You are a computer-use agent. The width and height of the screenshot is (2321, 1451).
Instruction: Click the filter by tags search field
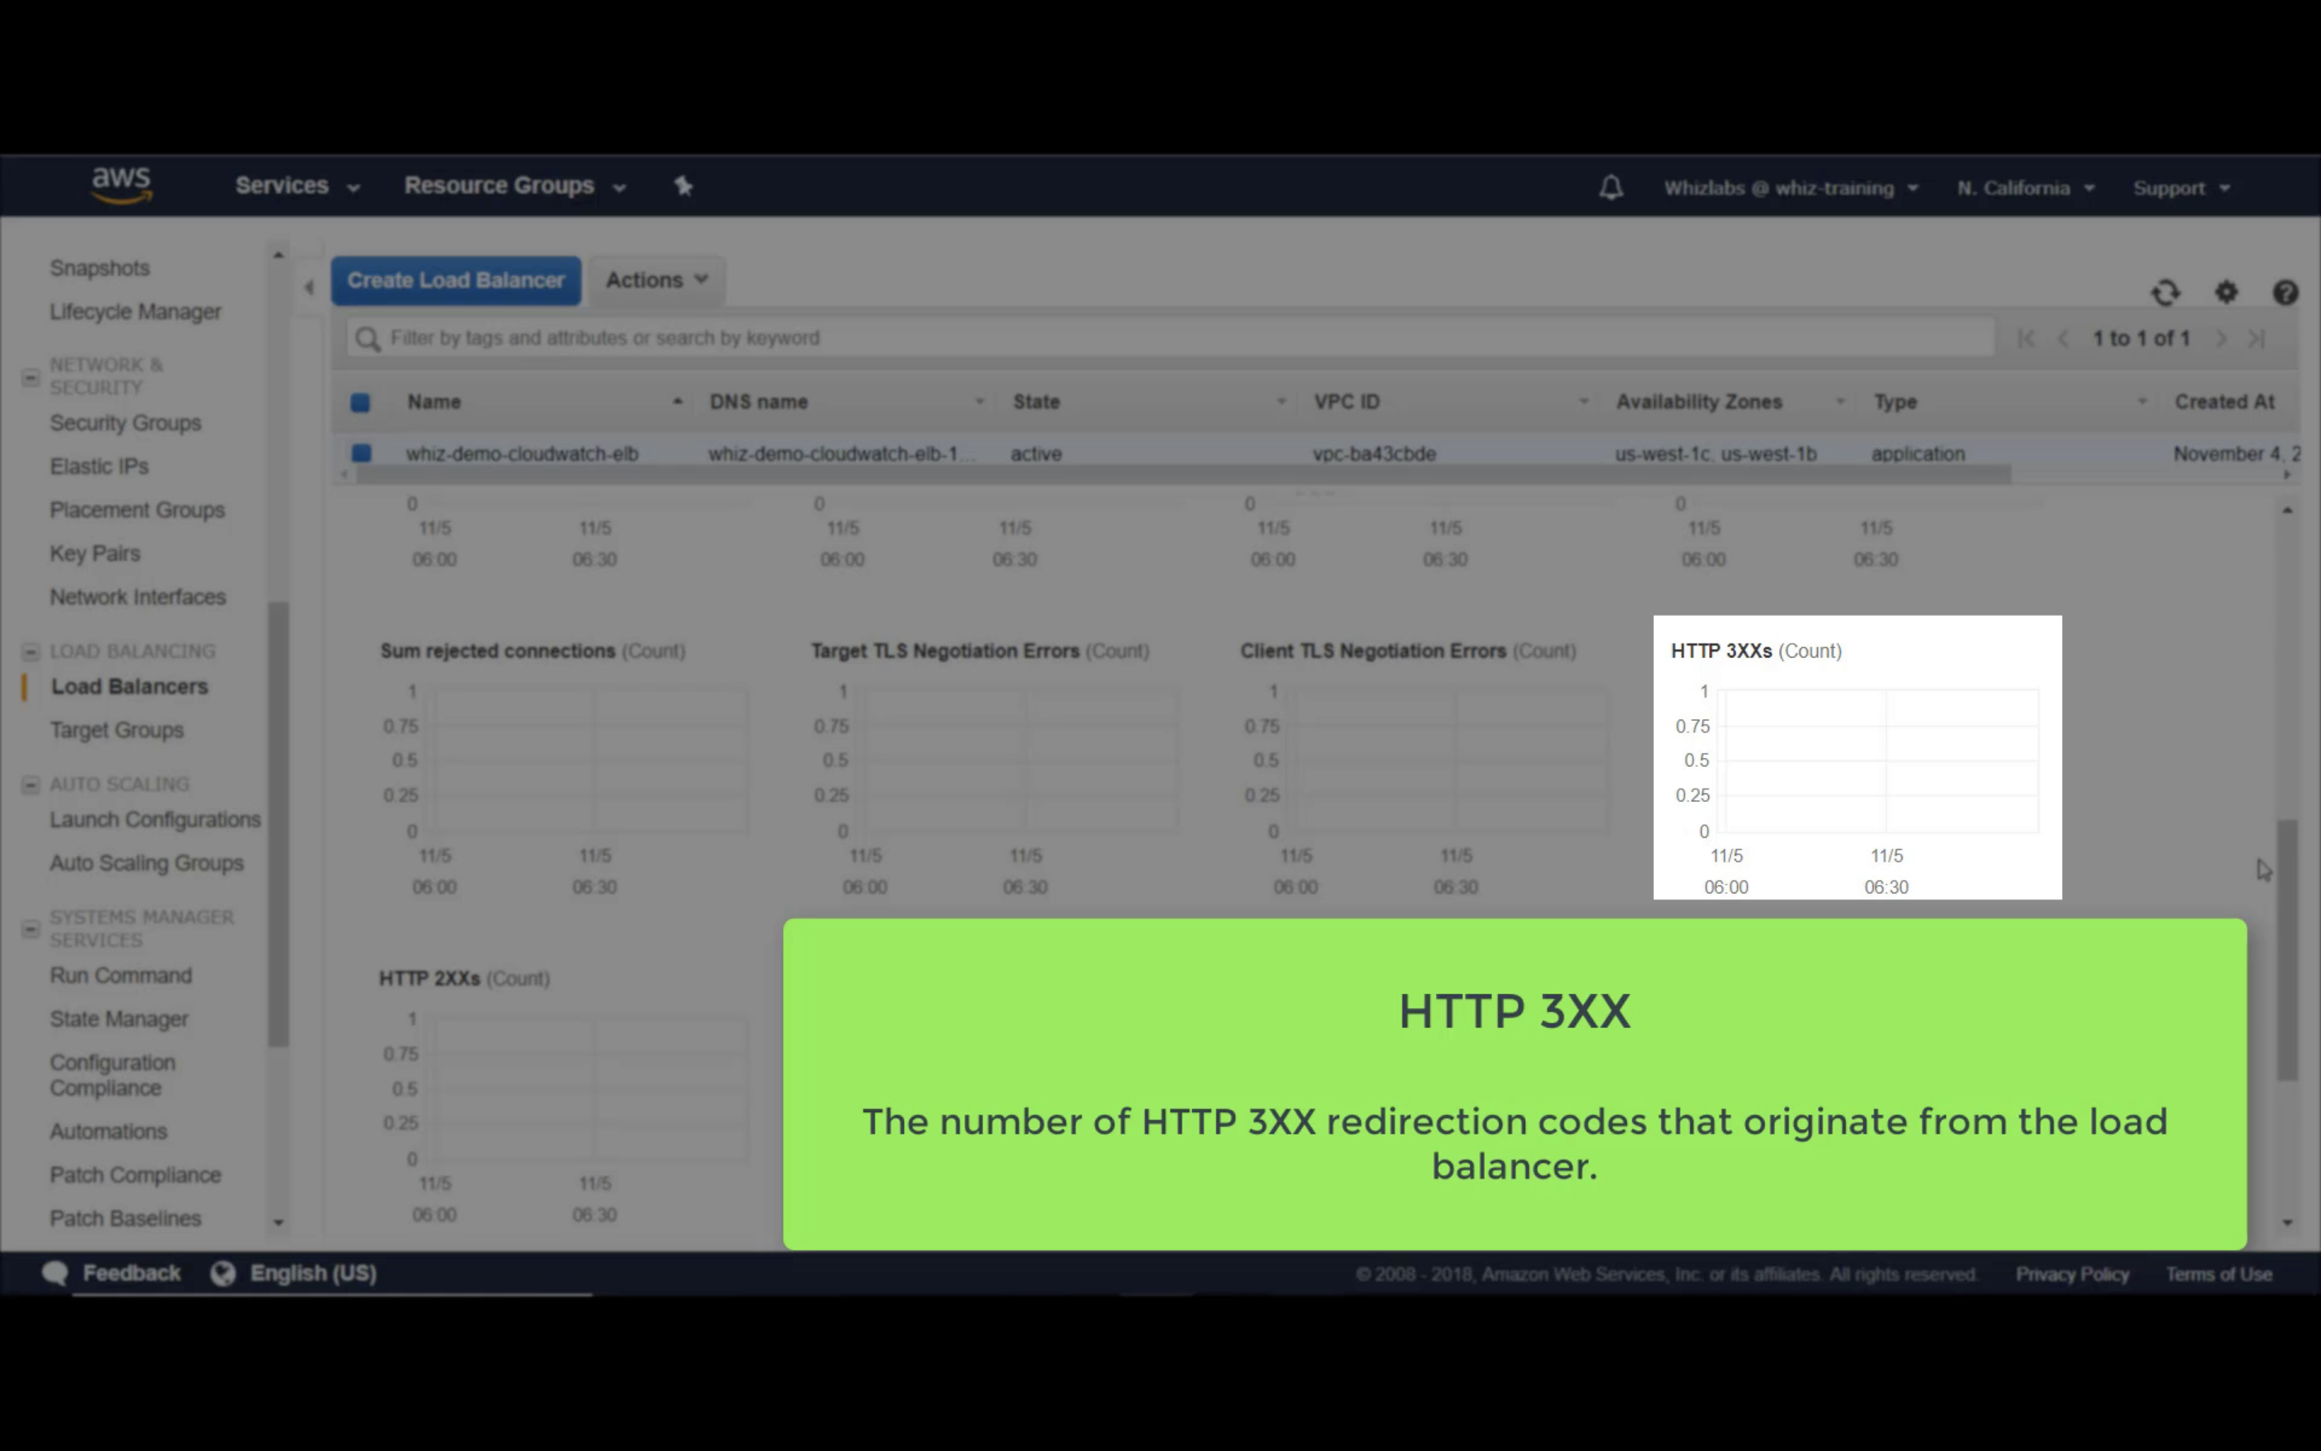[1170, 337]
